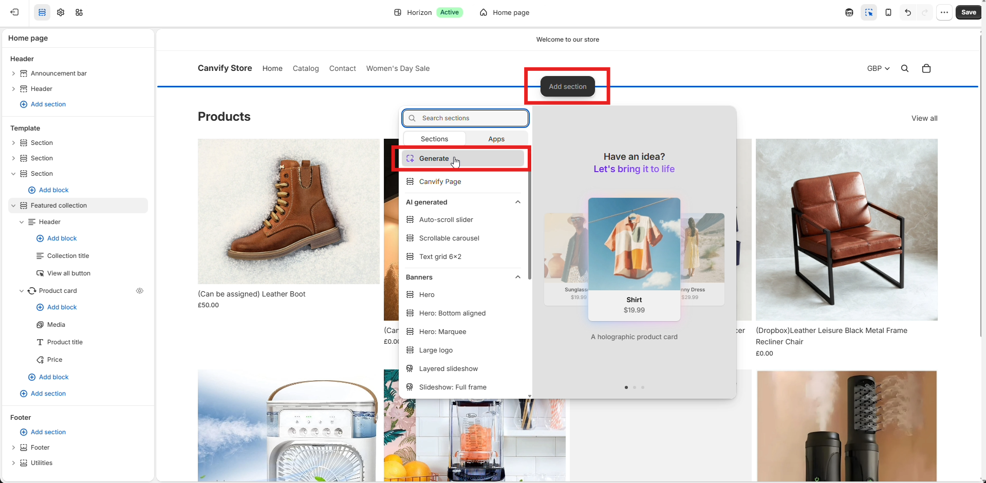This screenshot has width=986, height=483.
Task: Select Hero: Marquee section
Action: (x=462, y=332)
